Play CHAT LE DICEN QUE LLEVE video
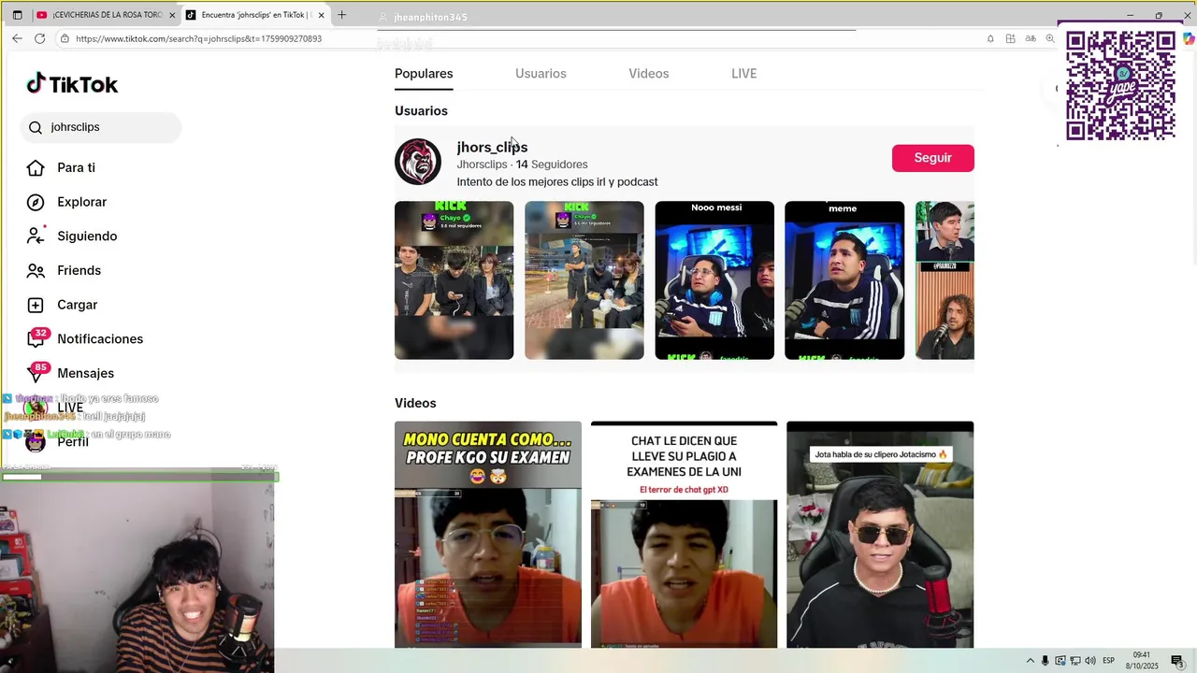 (x=684, y=535)
